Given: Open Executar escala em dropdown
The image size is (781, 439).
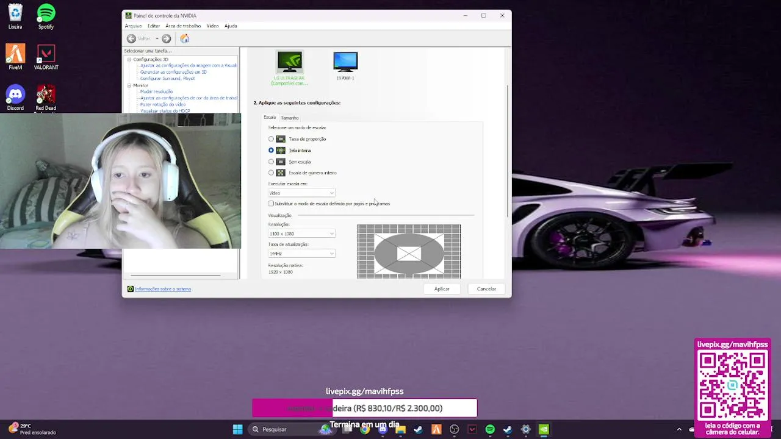Looking at the screenshot, I should (301, 193).
